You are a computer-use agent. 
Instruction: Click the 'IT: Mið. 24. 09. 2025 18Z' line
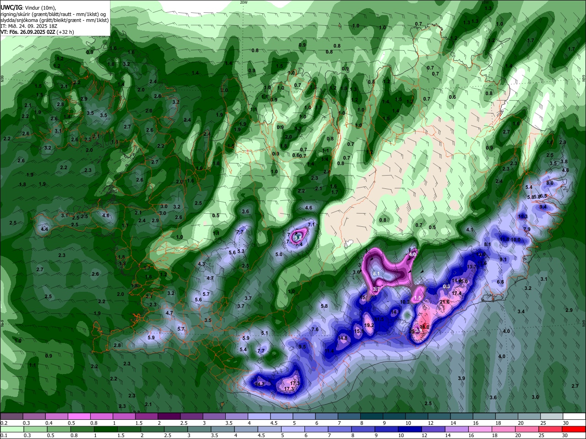(x=28, y=26)
